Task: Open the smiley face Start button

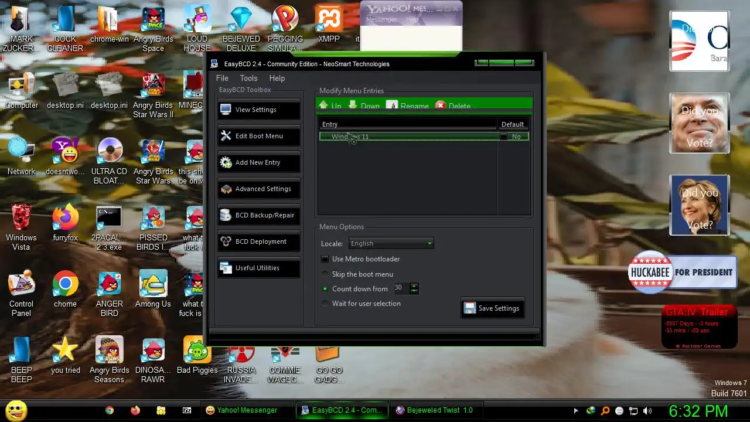Action: click(x=16, y=410)
